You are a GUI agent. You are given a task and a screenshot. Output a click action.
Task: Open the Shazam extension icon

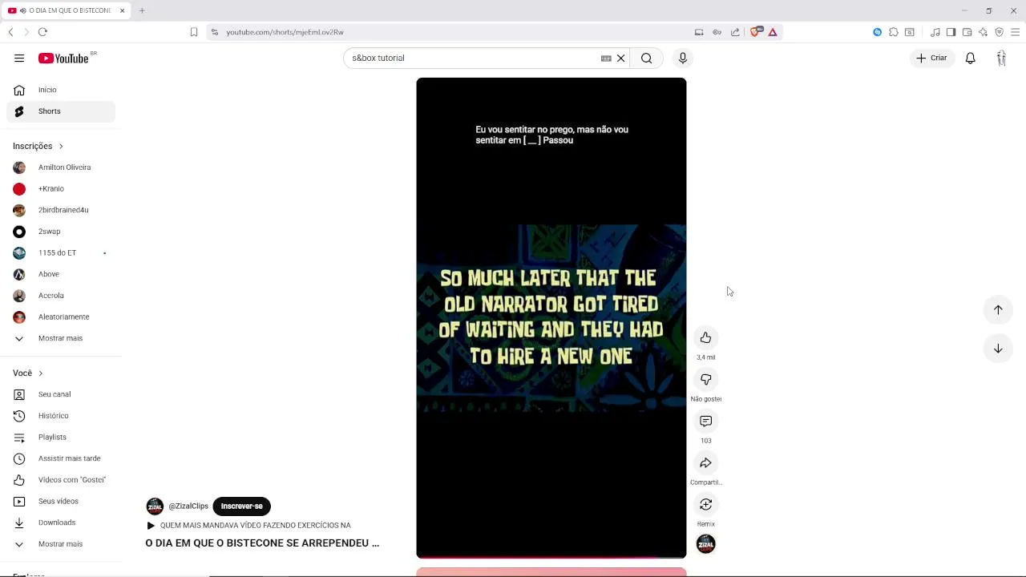click(x=877, y=32)
